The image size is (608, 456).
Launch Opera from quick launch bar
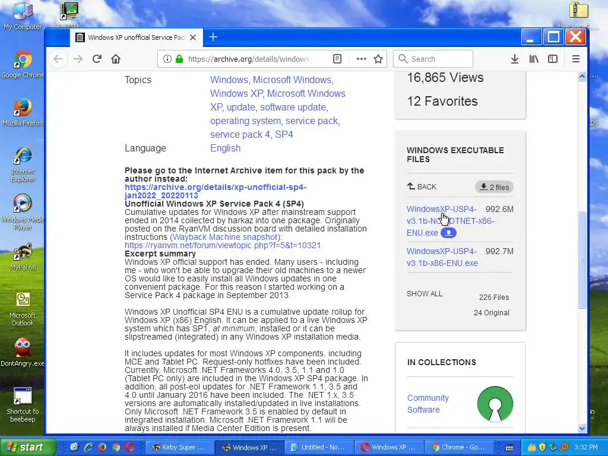point(129,447)
